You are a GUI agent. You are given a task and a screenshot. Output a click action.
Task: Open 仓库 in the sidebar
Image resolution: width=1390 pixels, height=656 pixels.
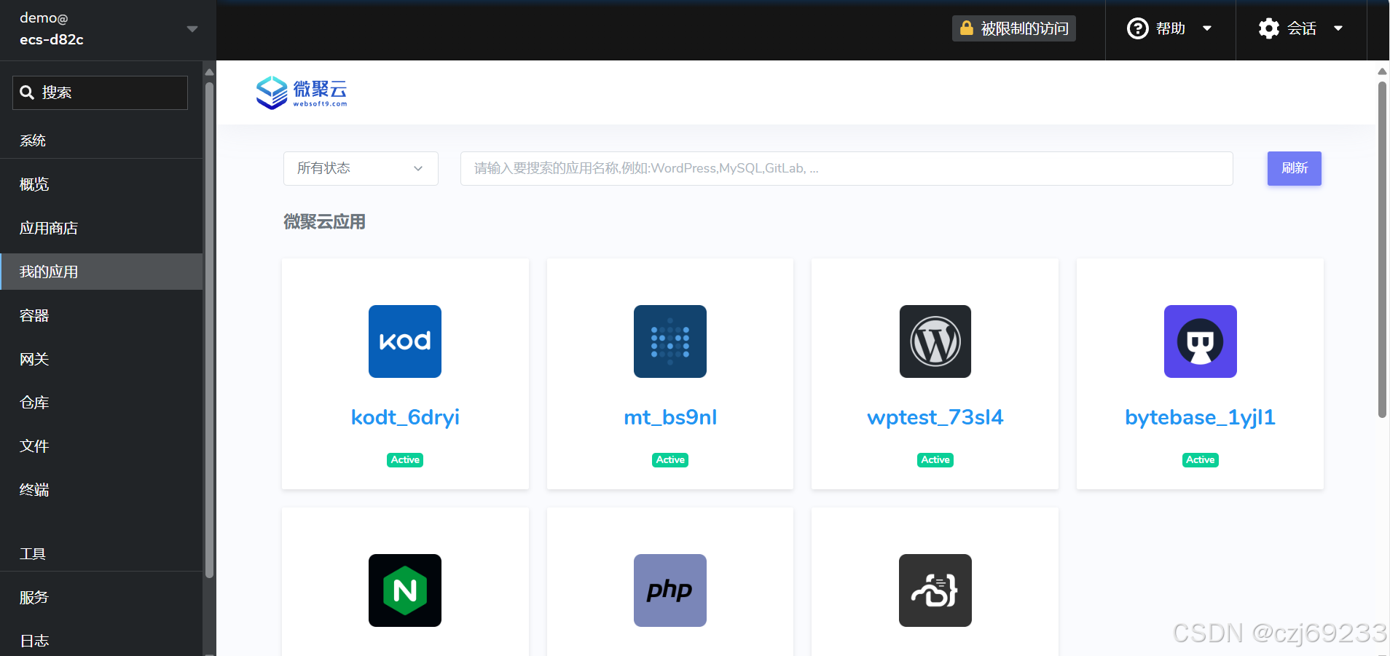click(101, 403)
